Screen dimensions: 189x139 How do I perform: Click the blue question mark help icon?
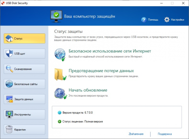(144, 20)
